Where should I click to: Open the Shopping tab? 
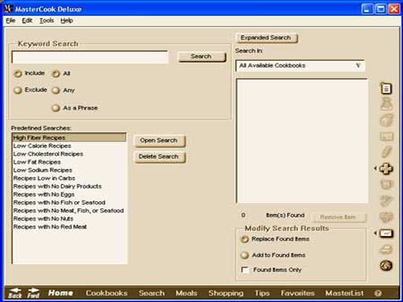[x=226, y=293]
